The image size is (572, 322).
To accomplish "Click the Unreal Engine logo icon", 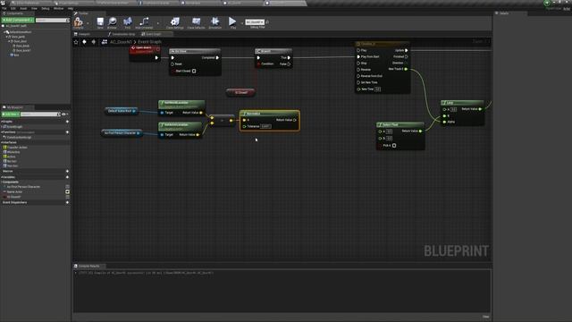I will pos(3,3).
